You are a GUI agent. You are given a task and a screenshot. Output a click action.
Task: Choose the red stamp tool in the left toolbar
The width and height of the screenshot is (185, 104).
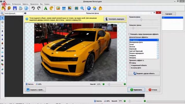point(2,43)
